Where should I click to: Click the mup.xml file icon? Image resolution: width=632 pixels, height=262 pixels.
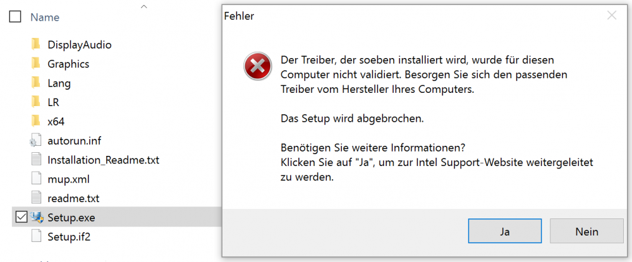[35, 179]
